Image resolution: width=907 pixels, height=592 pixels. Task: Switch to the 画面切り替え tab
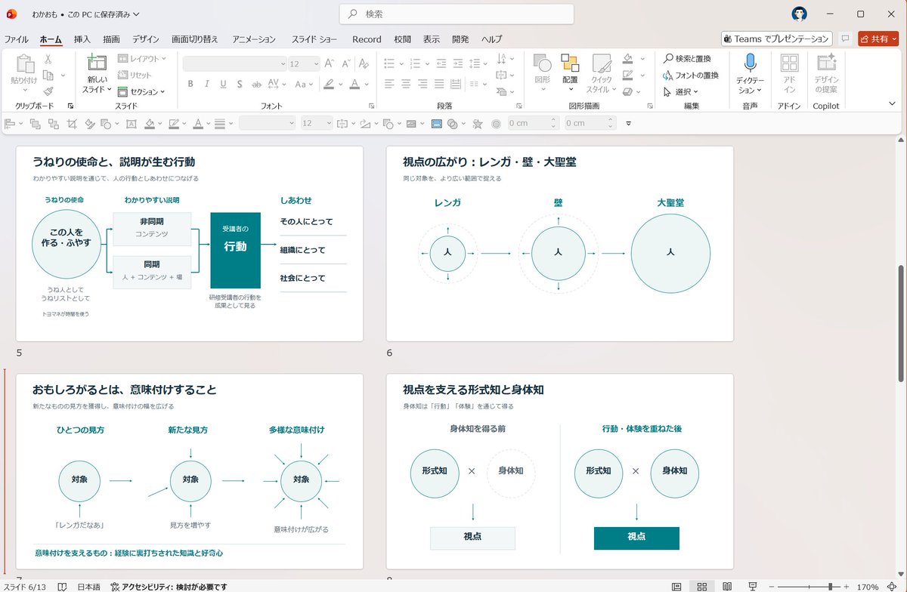(x=195, y=39)
